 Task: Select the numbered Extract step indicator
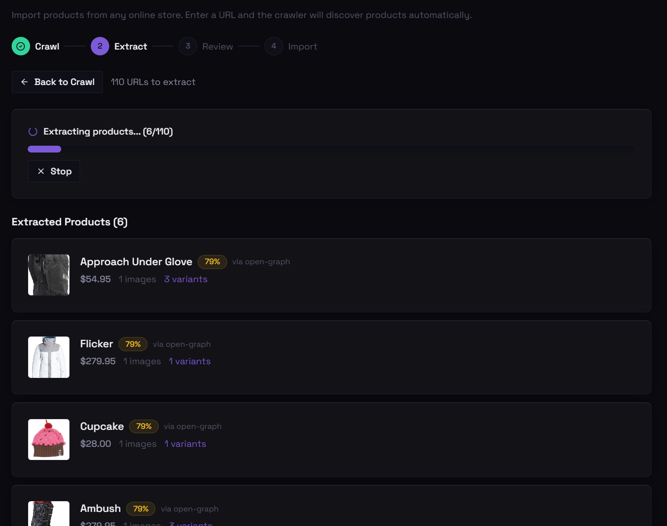100,46
